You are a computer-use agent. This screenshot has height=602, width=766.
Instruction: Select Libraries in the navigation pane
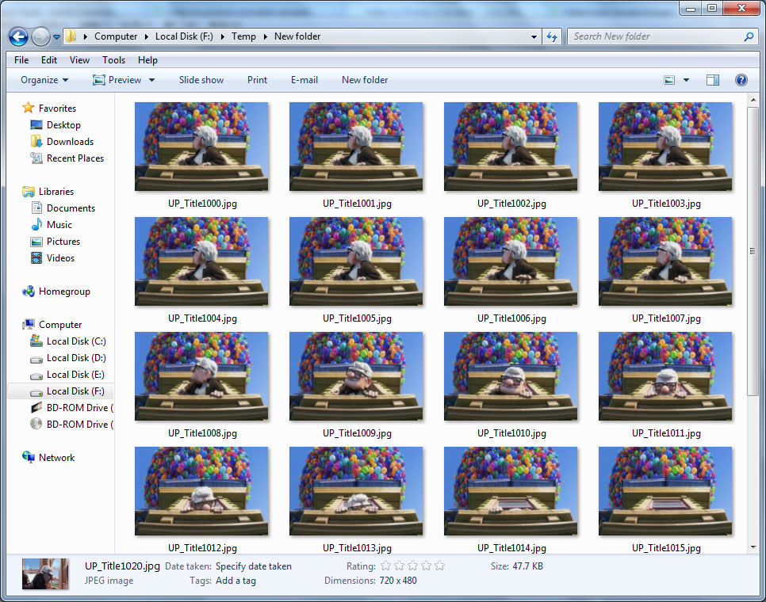(x=56, y=192)
